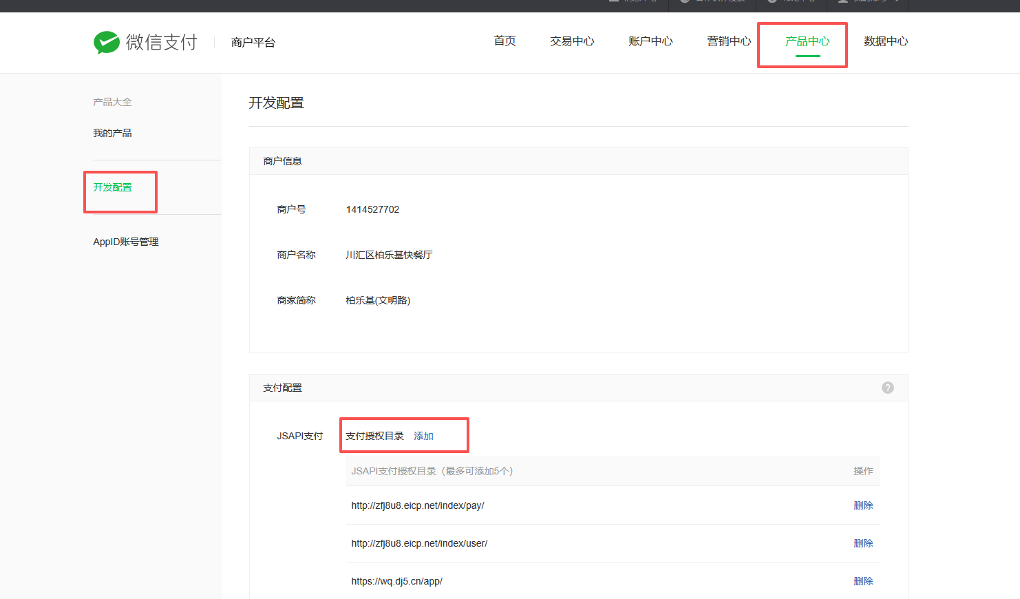This screenshot has height=599, width=1020.
Task: Switch to the 账户中心 tab
Action: click(x=650, y=41)
